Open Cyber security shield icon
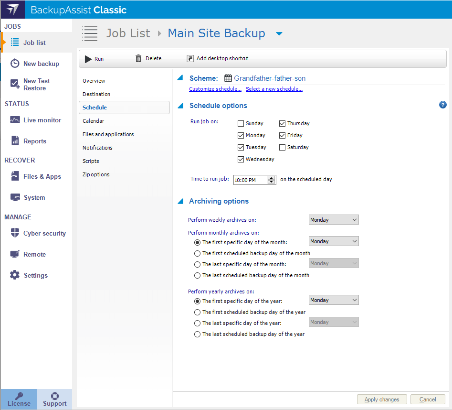452x410 pixels. (15, 233)
